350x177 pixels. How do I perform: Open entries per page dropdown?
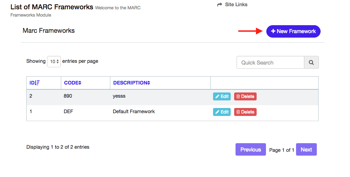pos(54,61)
